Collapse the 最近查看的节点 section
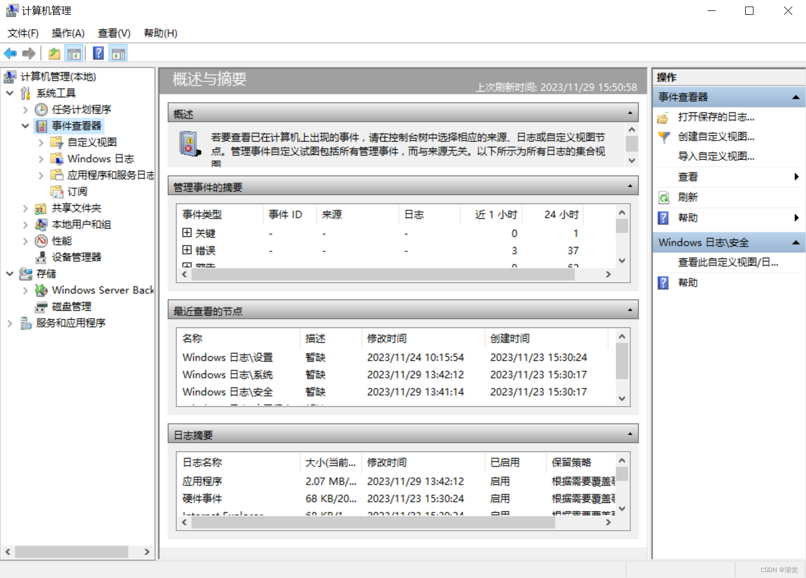 coord(630,310)
